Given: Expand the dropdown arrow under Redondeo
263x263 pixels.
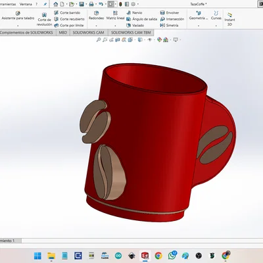Looking at the screenshot, I should (96, 26).
